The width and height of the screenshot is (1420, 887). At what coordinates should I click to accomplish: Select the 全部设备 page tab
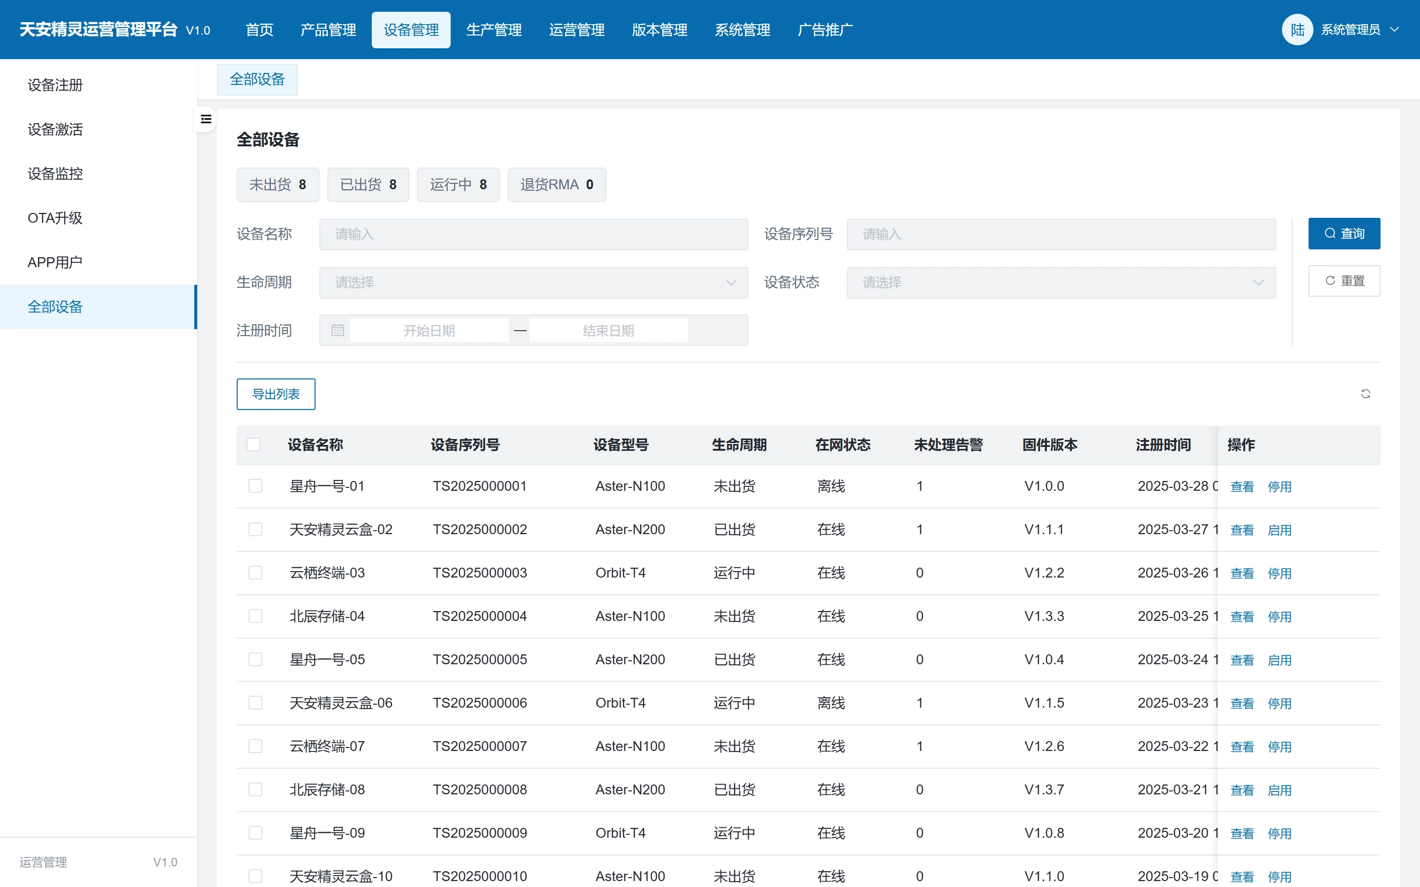tap(257, 79)
